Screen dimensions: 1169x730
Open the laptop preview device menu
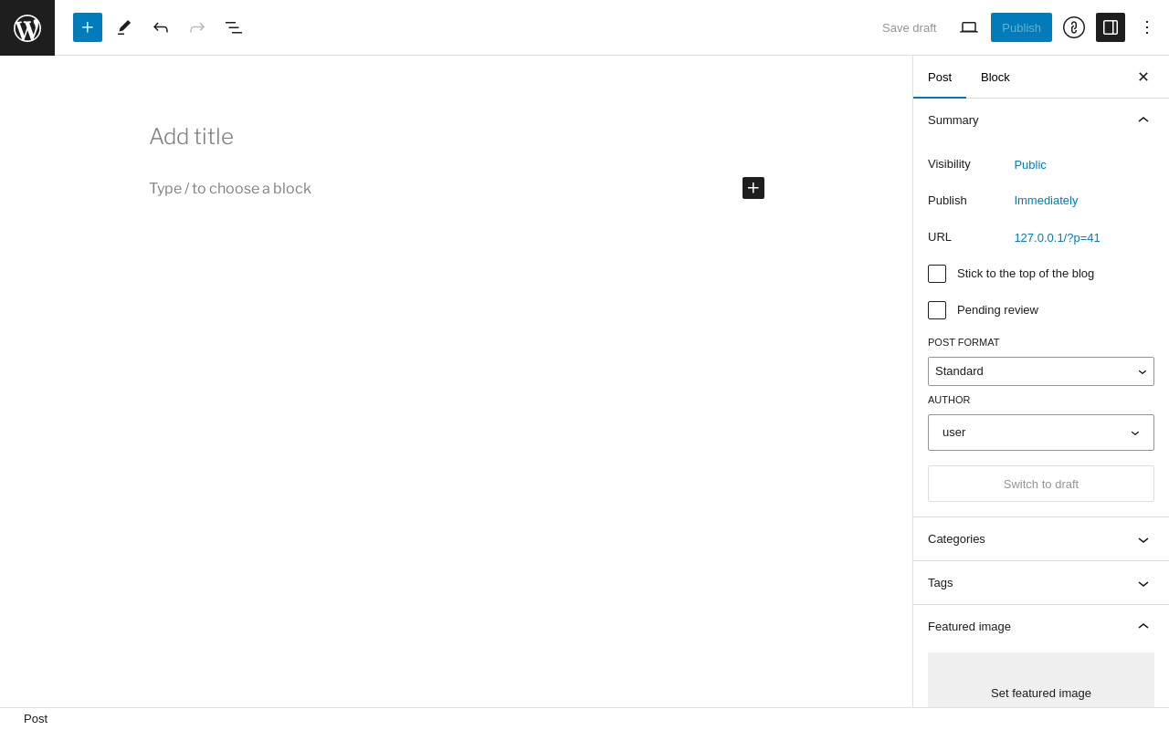pyautogui.click(x=969, y=27)
